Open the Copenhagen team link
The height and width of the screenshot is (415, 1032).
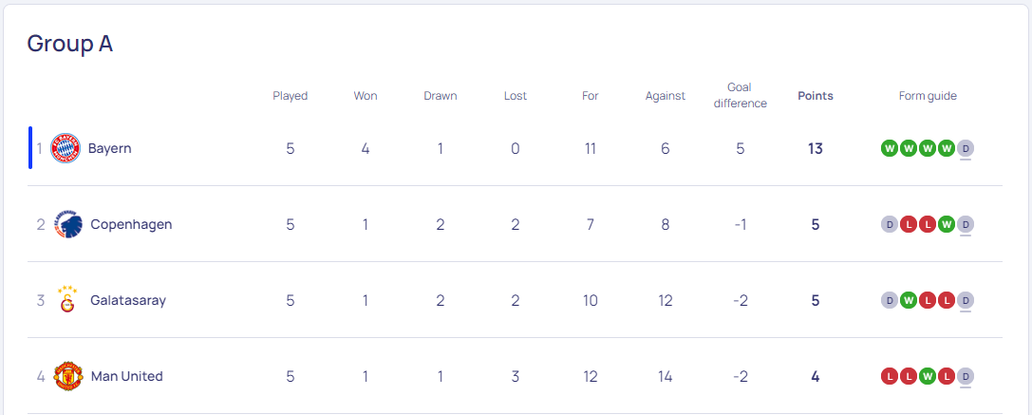[x=131, y=225]
